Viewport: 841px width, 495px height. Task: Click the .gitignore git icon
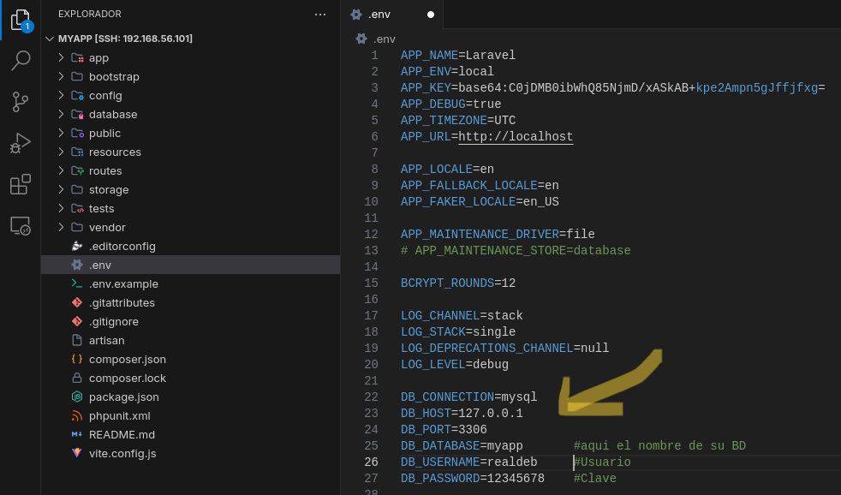click(77, 321)
